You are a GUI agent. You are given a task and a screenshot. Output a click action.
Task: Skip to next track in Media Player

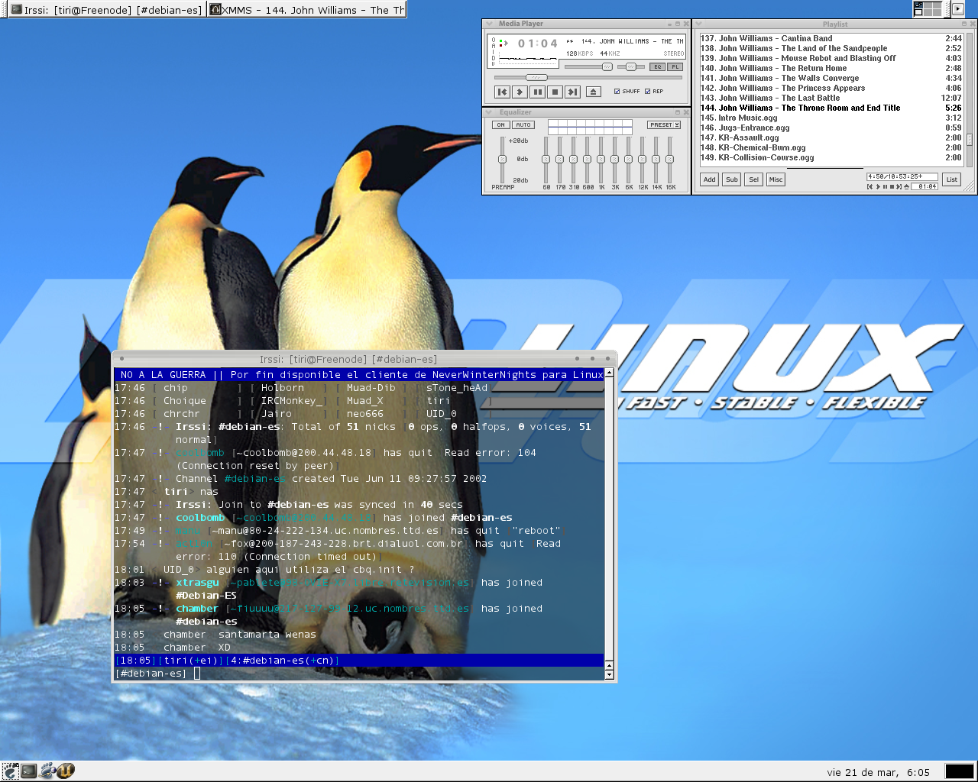(572, 92)
